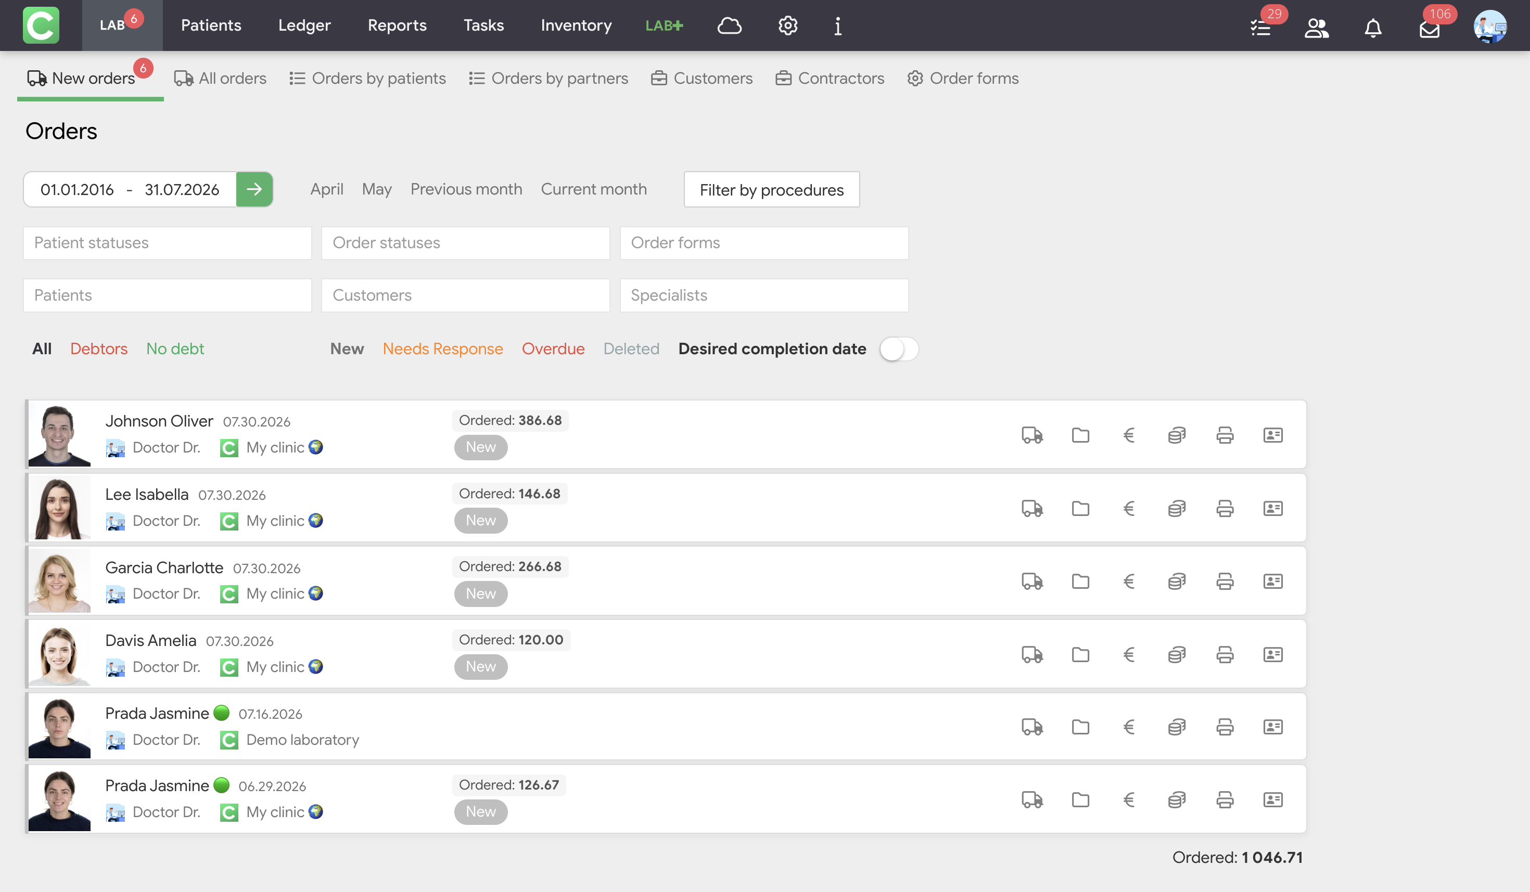
Task: Switch to Orders by partners tab
Action: click(549, 78)
